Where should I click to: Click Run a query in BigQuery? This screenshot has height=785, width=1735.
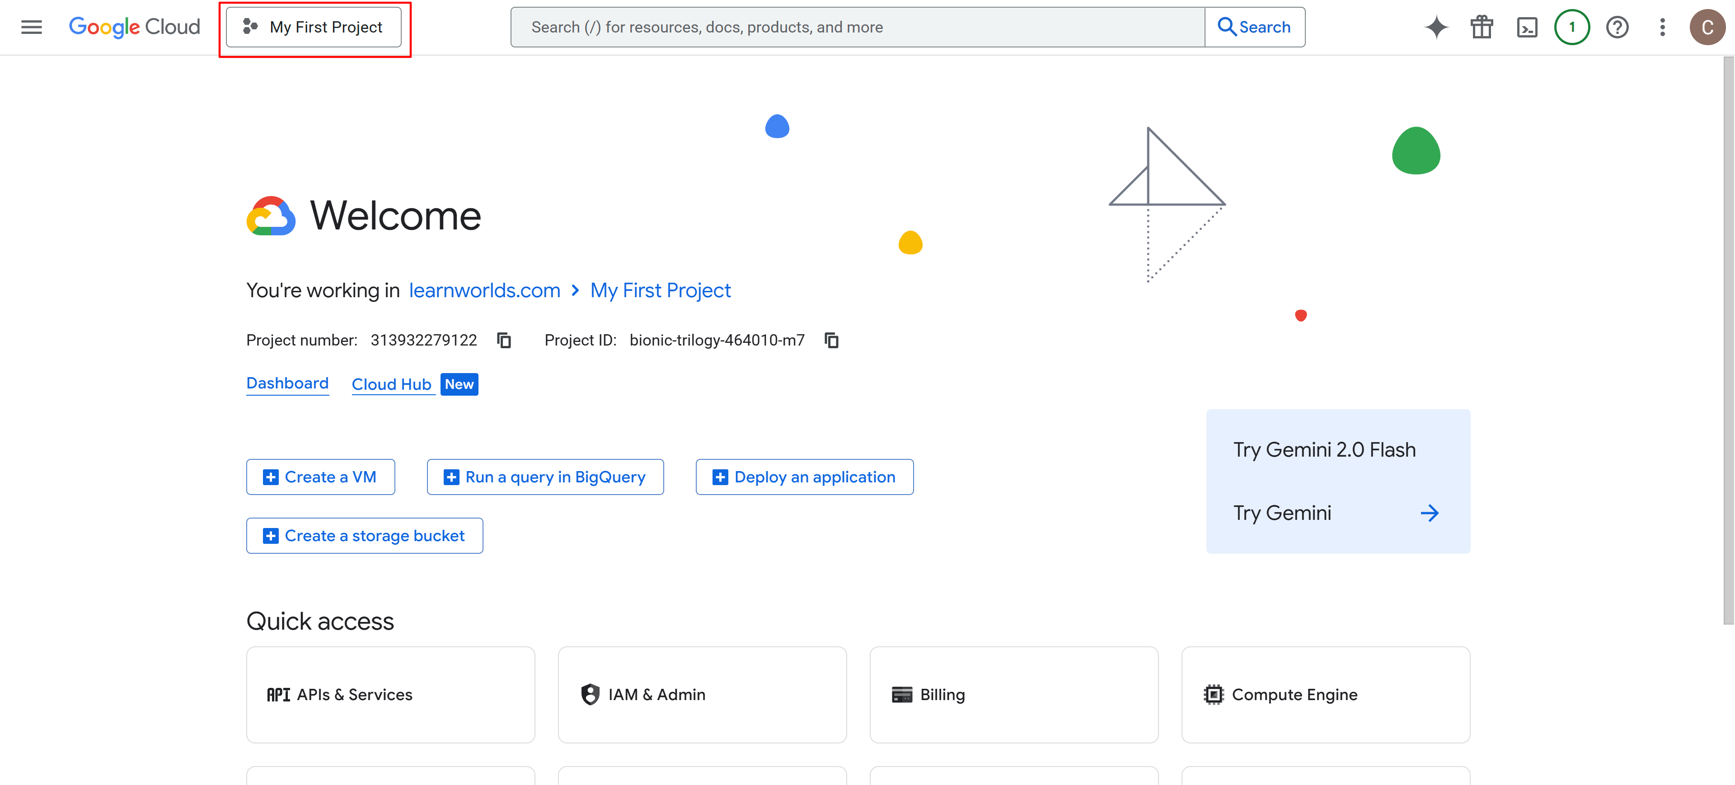545,477
